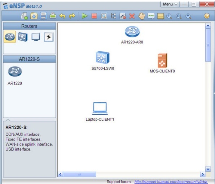This screenshot has height=184, width=215.
Task: Select the lightning connections category icon
Action: [49, 37]
